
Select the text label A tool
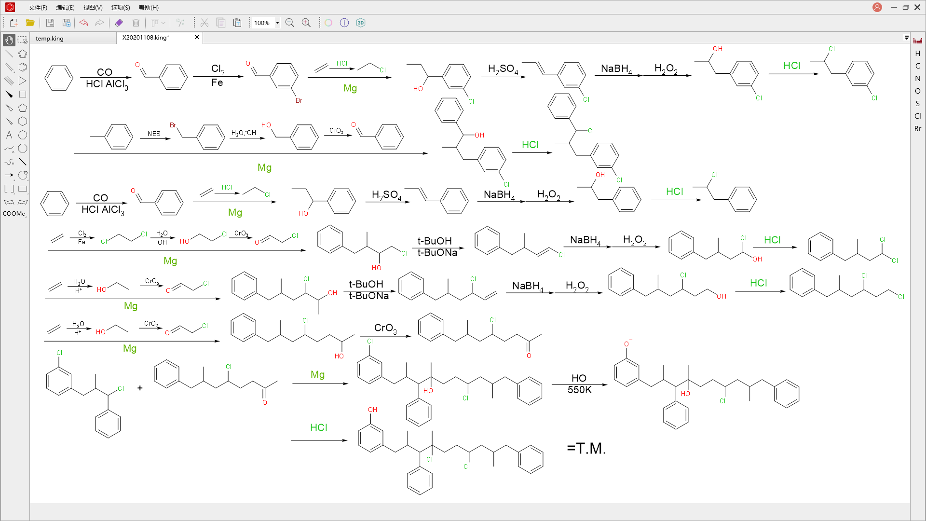(9, 135)
